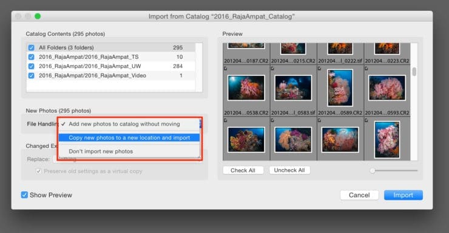The height and width of the screenshot is (233, 449).
Task: Click the blue Import button
Action: pos(403,195)
